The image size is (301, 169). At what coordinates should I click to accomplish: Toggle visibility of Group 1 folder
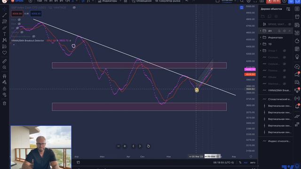click(284, 51)
